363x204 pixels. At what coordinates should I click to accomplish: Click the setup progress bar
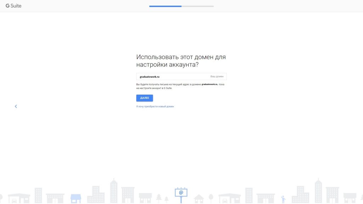[x=181, y=6]
